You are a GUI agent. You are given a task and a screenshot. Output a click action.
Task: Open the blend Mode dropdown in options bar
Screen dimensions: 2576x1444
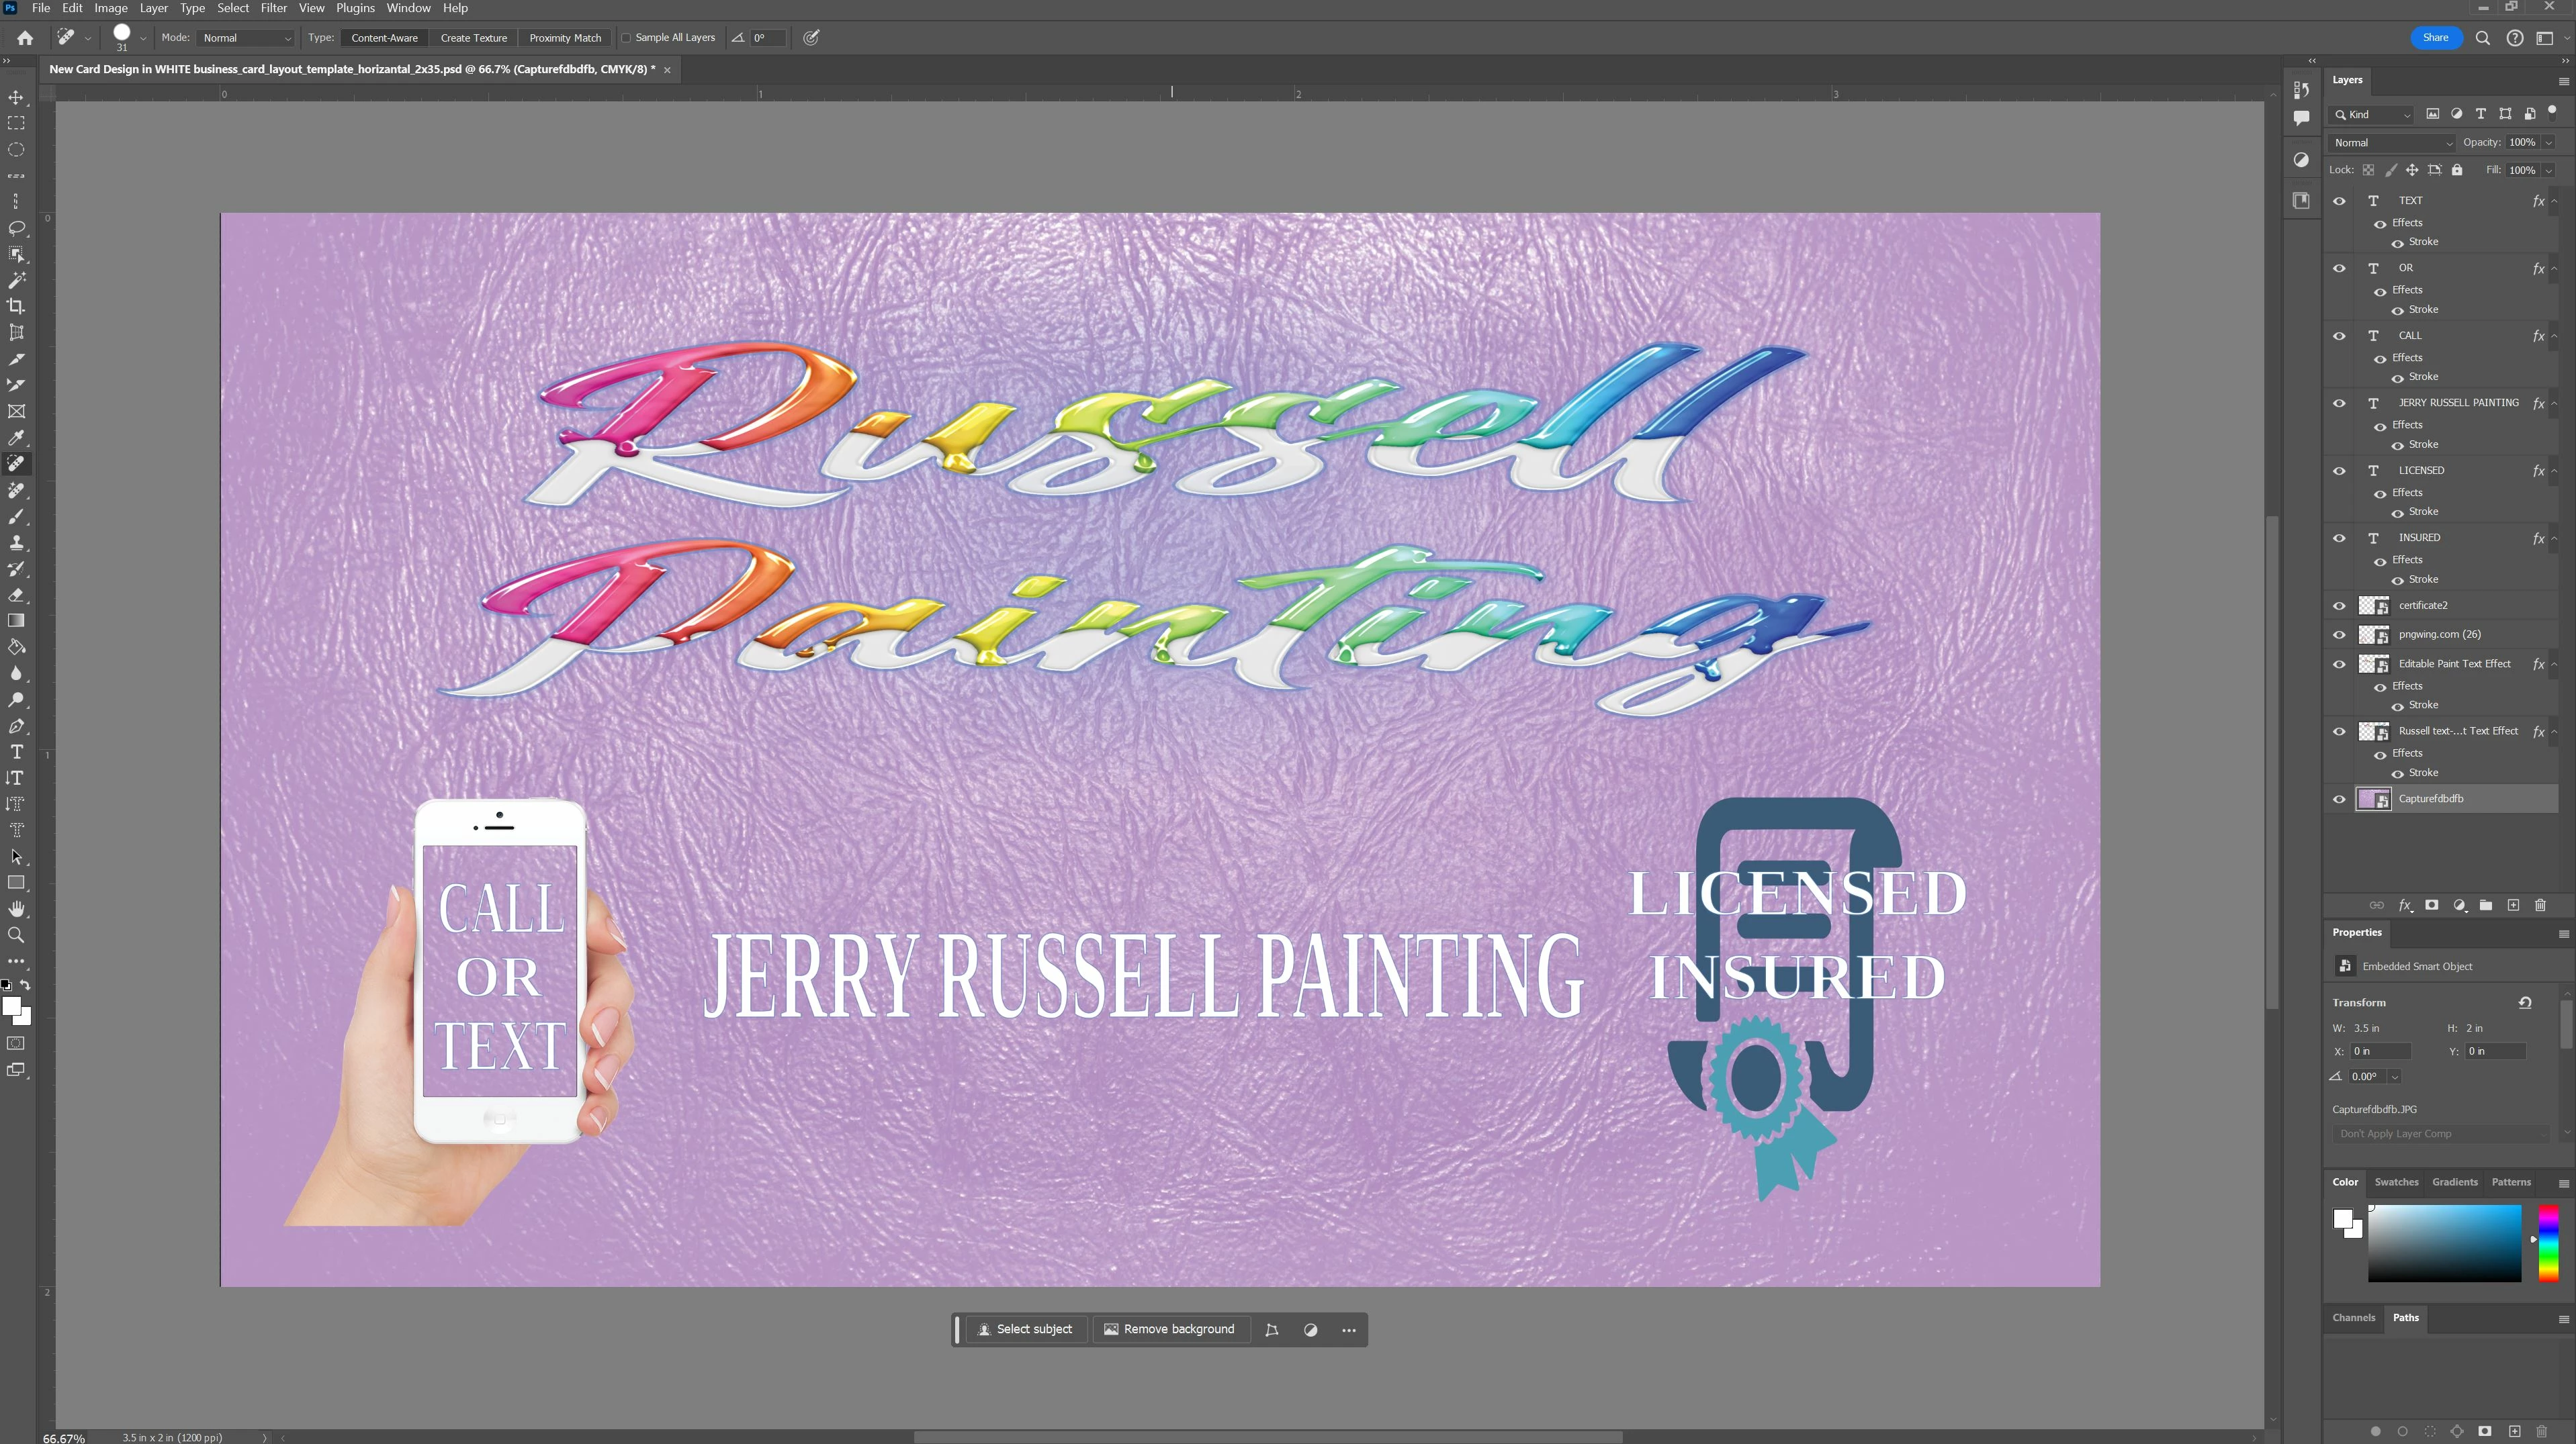coord(246,38)
